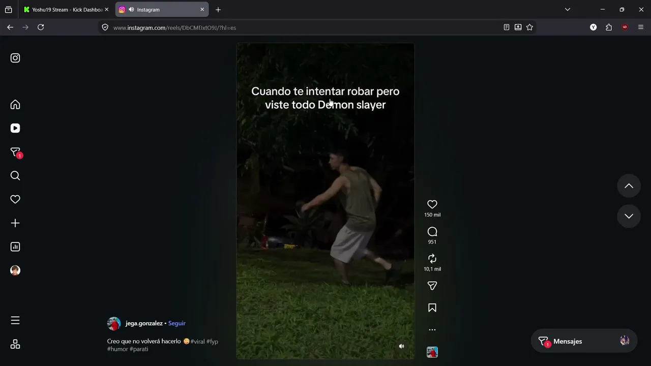Open the #parati hashtag
The image size is (651, 366).
click(139, 349)
